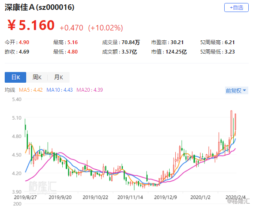
Task: Click the percent change (+10.02%)
Action: coord(106,28)
